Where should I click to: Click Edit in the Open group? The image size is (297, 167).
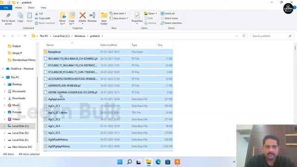click(x=148, y=19)
